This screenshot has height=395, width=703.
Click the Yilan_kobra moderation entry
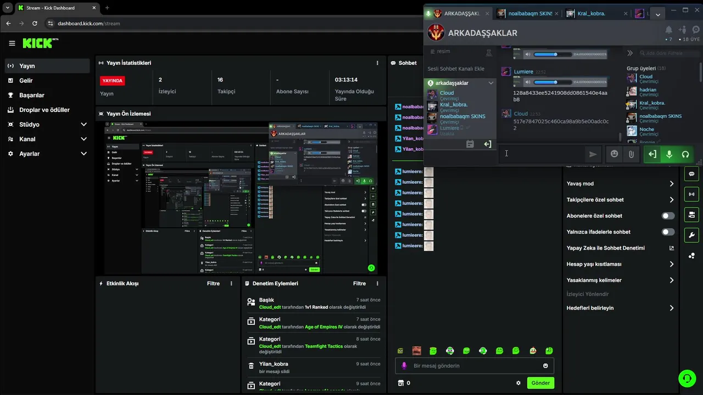tap(313, 368)
